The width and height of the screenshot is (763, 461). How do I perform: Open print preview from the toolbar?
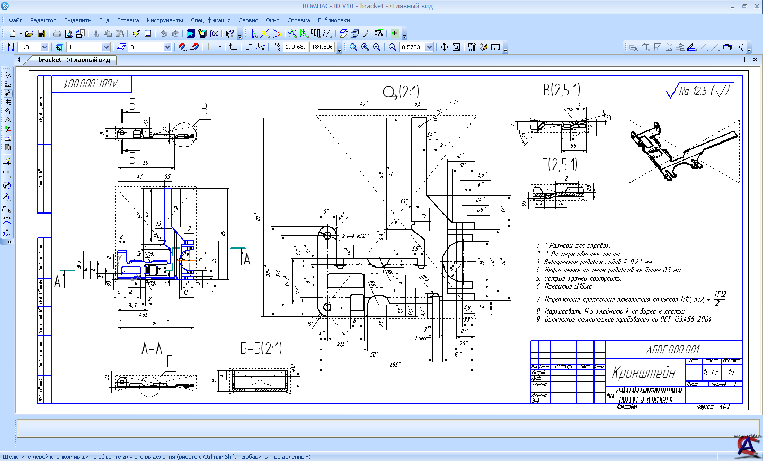[69, 33]
